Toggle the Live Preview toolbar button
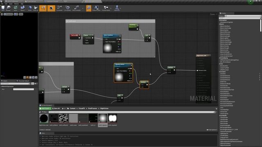 click(x=51, y=8)
